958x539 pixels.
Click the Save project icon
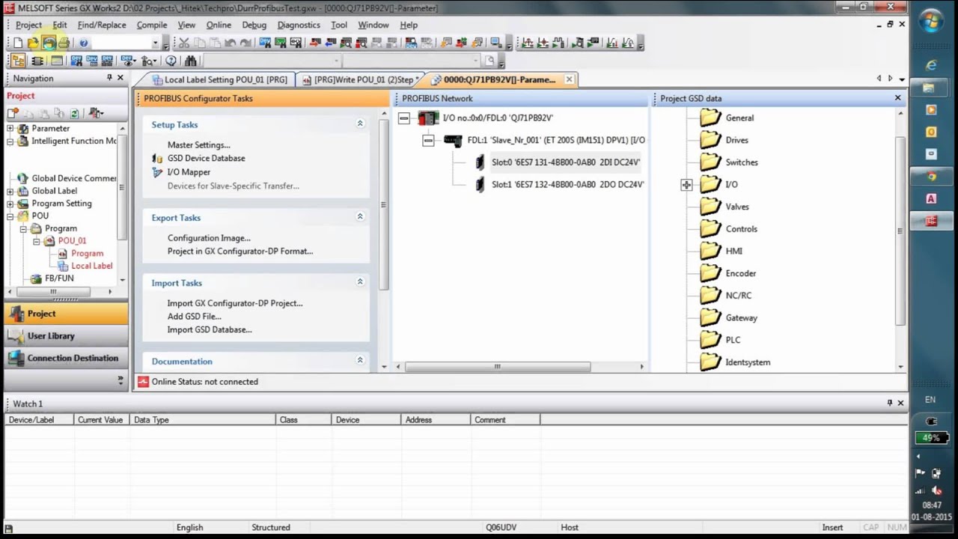point(49,43)
